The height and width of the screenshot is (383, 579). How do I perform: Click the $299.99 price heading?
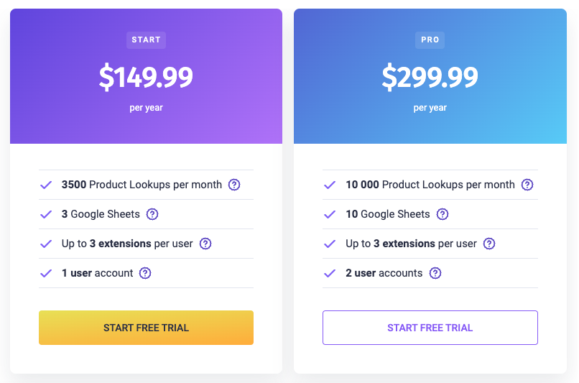pos(430,78)
